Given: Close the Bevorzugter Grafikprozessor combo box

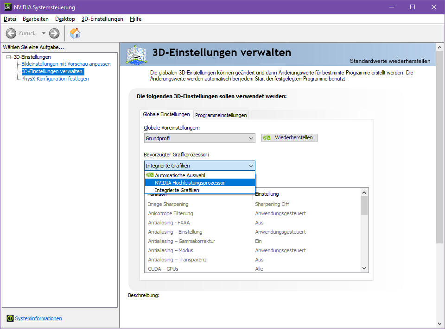Looking at the screenshot, I should [x=199, y=166].
